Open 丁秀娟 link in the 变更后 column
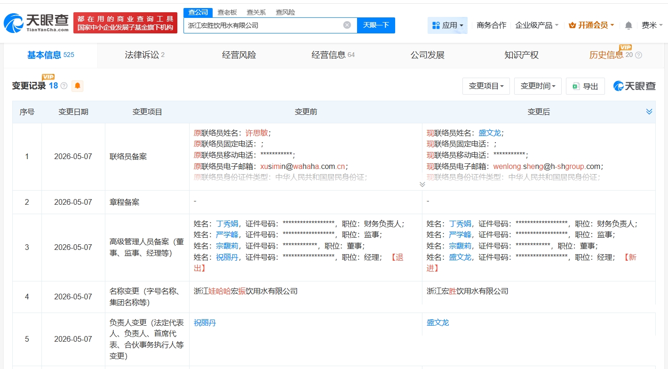668x369 pixels. pos(461,224)
